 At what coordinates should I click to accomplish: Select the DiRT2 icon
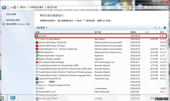tap(37, 89)
